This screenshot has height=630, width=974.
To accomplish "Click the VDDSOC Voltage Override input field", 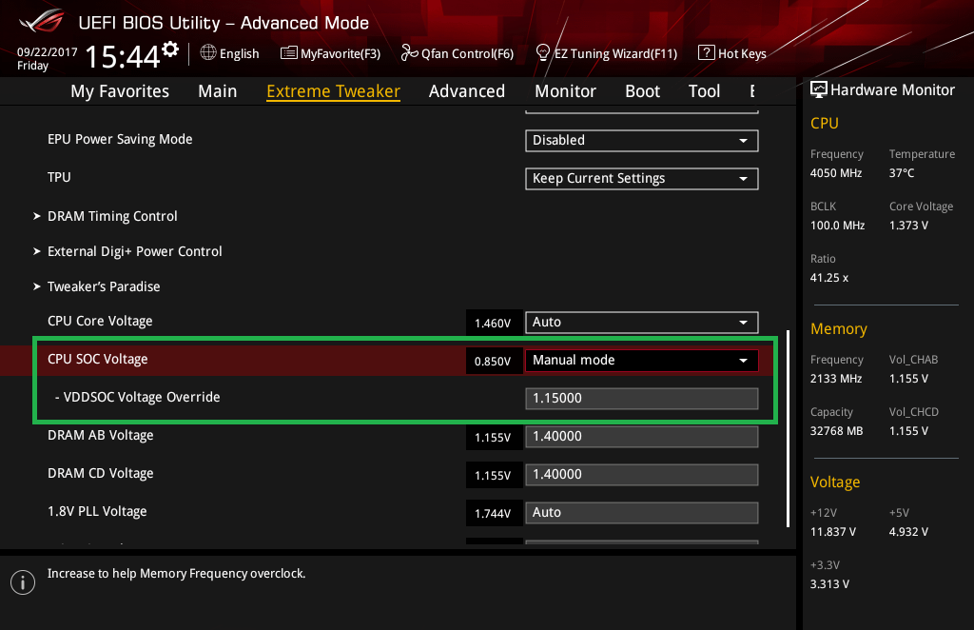I will tap(642, 398).
